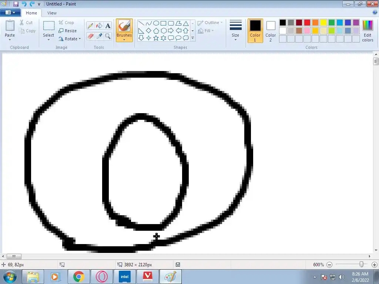
Task: Open the Paint file menu button
Action: coord(10,13)
